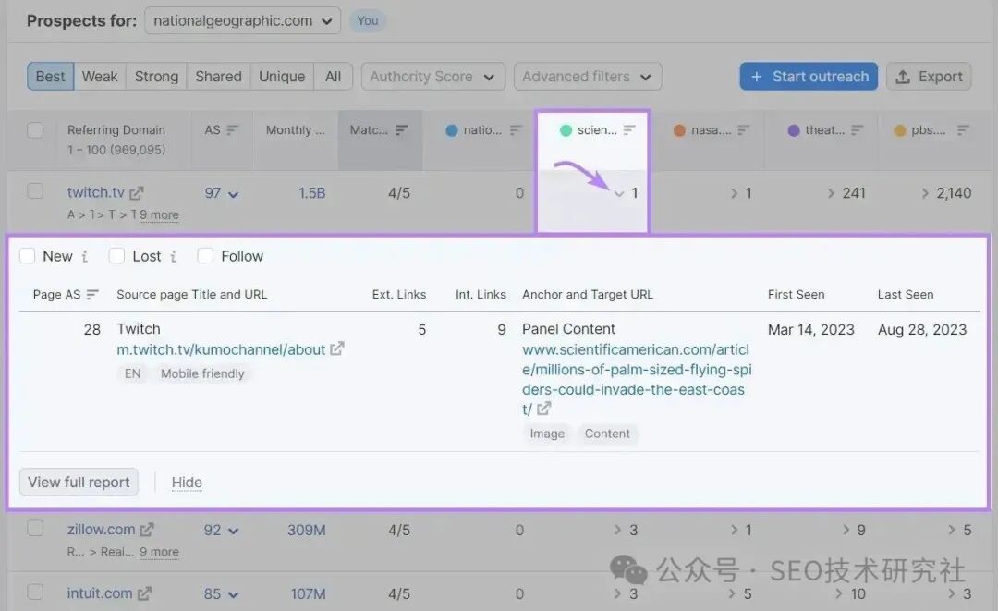
Task: Select the Unique tab
Action: (x=282, y=77)
